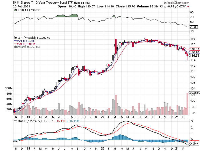The height and width of the screenshot is (151, 200).
Task: Select the red MA(10) legend line
Action: point(15,44)
